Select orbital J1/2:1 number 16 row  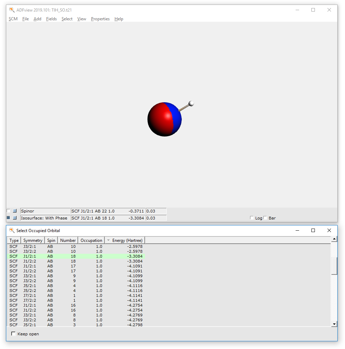pos(76,305)
